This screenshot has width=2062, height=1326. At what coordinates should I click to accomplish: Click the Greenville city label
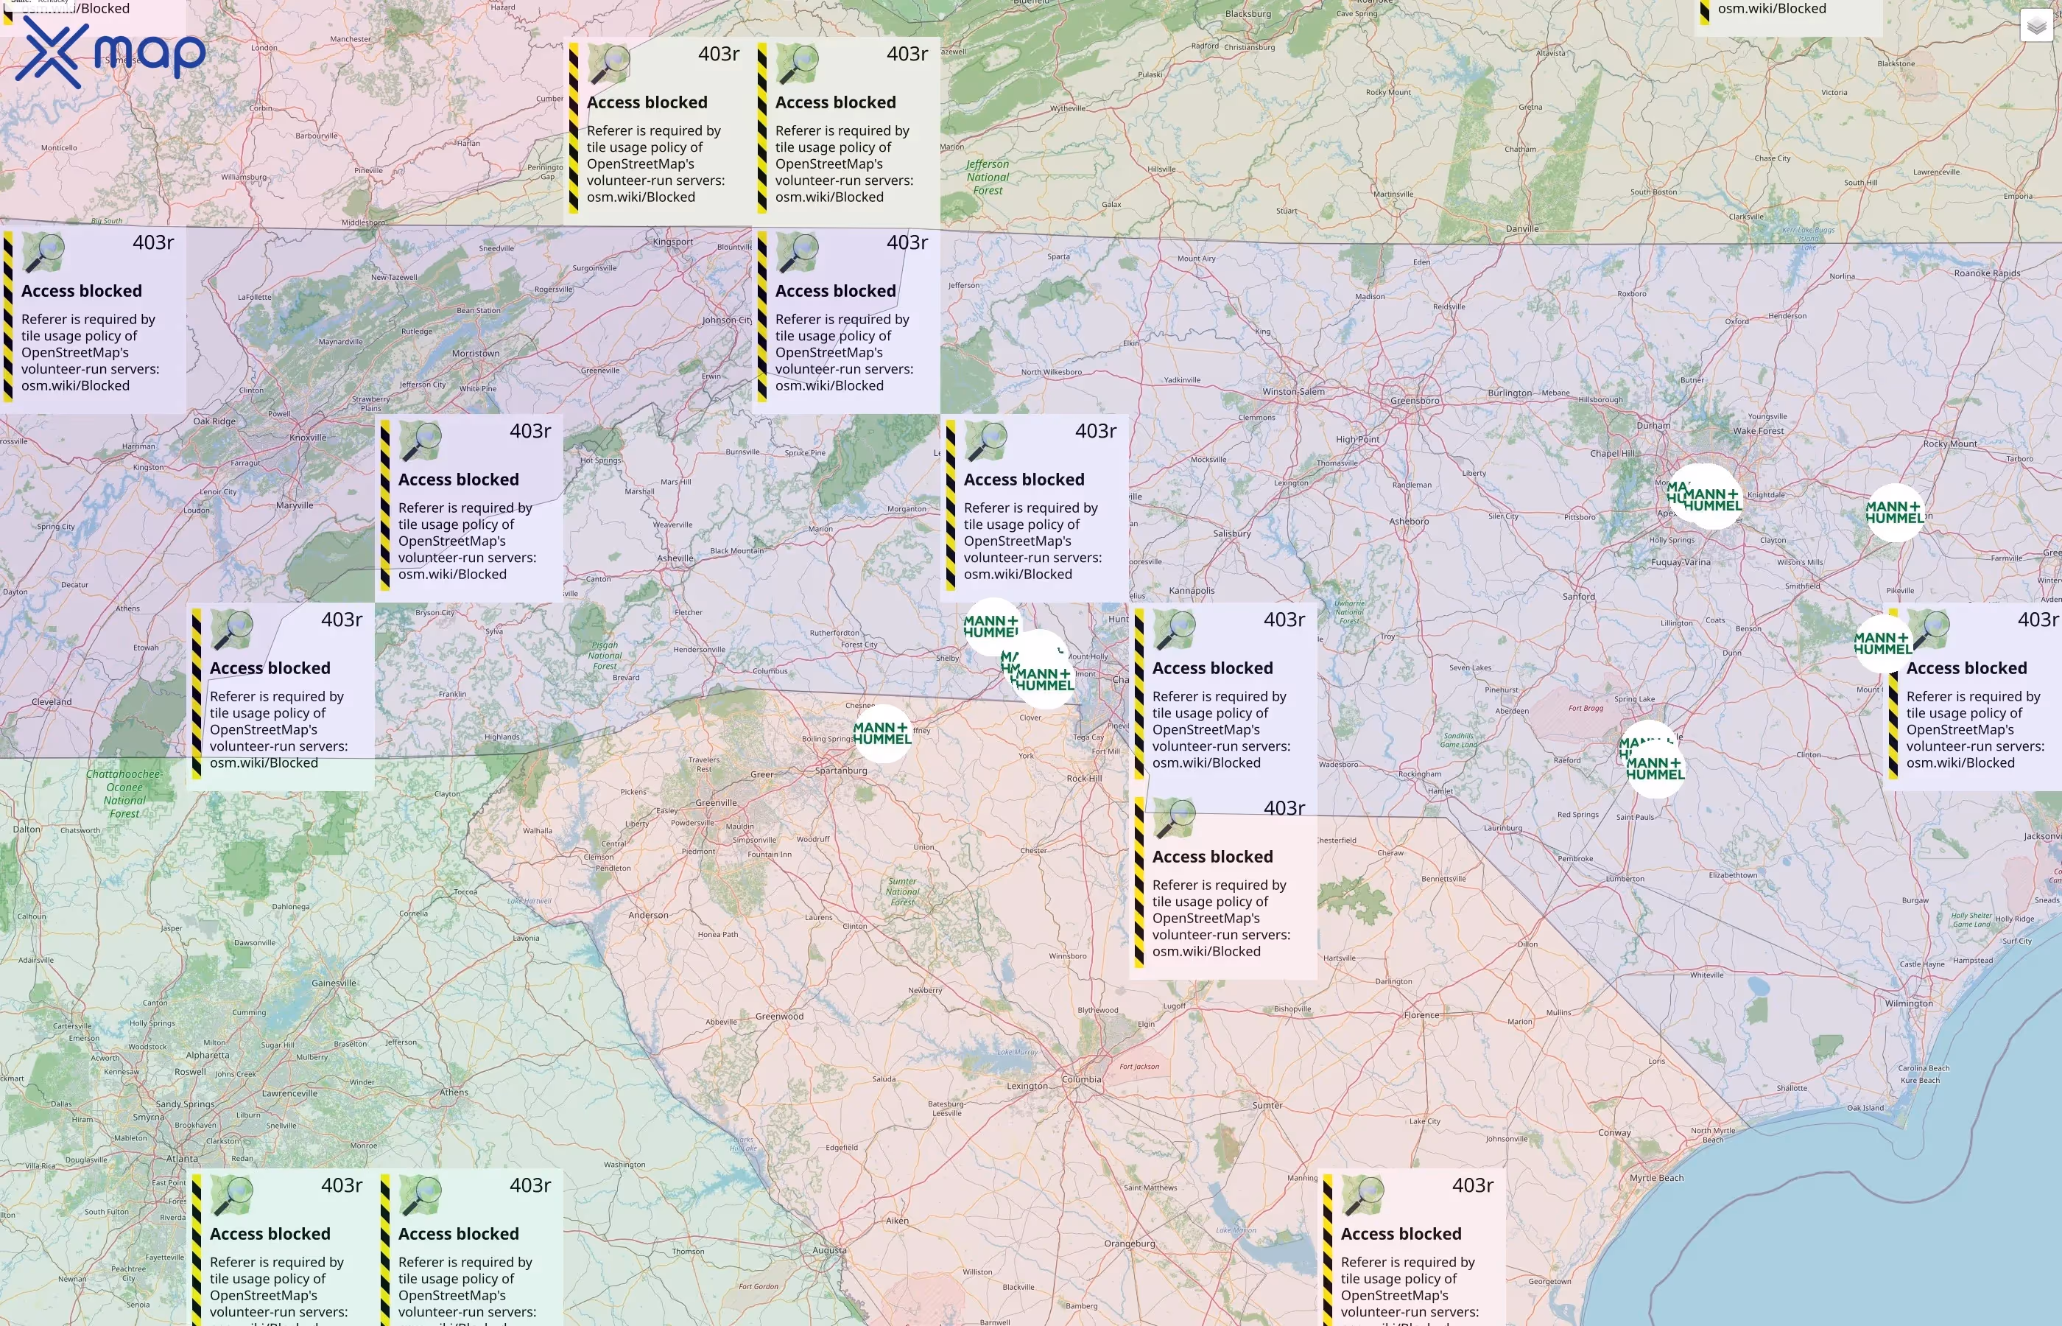pyautogui.click(x=716, y=802)
